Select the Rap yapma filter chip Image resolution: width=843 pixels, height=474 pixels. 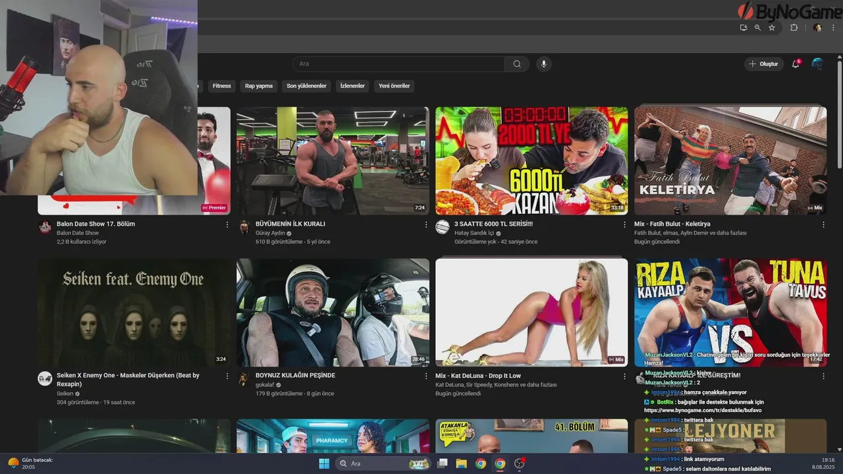pyautogui.click(x=259, y=86)
